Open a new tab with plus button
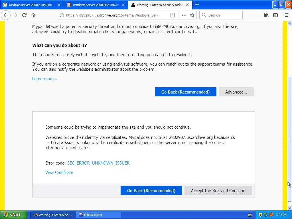The image size is (292, 219). (197, 5)
